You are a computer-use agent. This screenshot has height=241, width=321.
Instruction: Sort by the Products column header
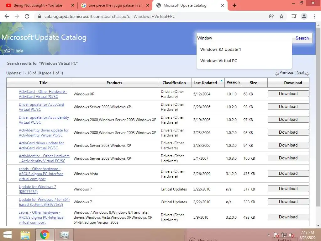pos(114,83)
